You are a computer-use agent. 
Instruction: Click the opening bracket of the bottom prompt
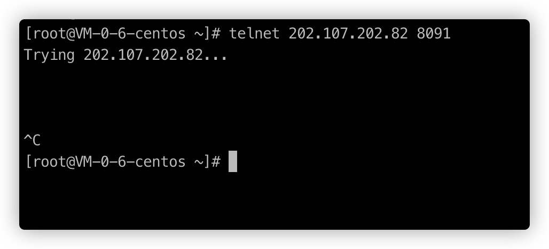point(28,161)
